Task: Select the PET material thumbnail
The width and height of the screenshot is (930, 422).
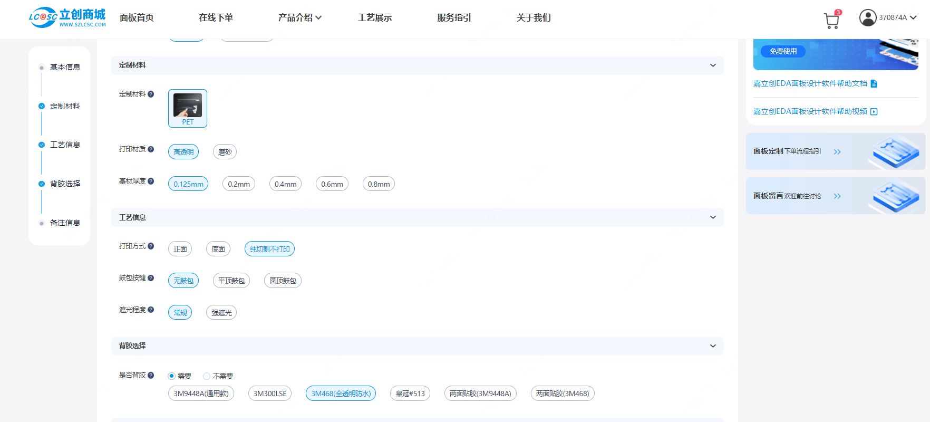Action: tap(188, 108)
